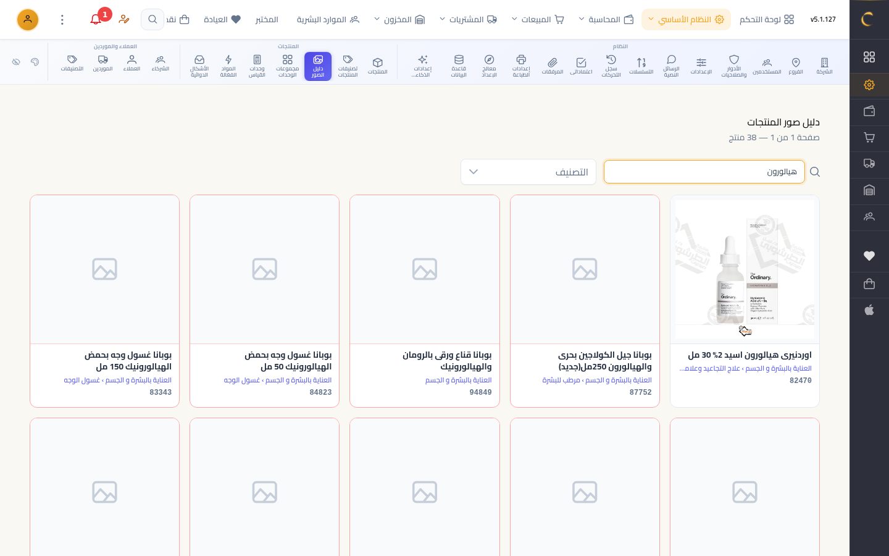Open المرفقات (Attachments) paperclip icon
Image resolution: width=889 pixels, height=556 pixels.
(x=553, y=66)
